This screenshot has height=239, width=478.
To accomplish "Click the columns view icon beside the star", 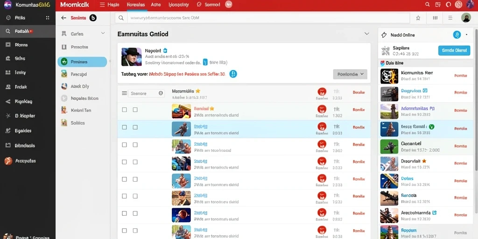I will pyautogui.click(x=435, y=18).
